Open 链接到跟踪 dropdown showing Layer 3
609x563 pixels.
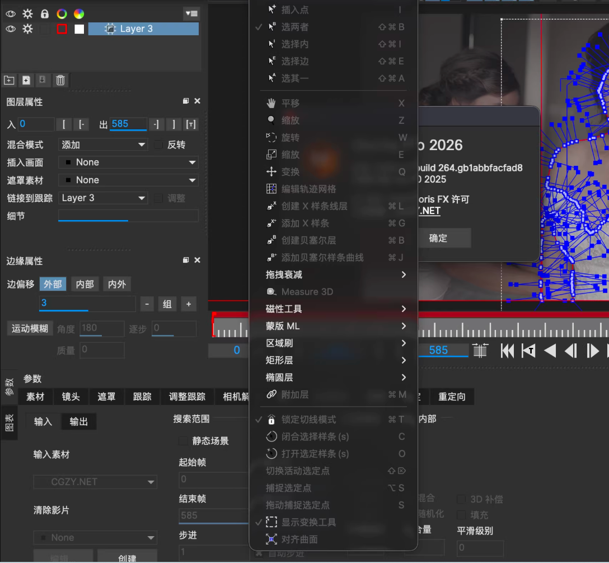point(103,198)
